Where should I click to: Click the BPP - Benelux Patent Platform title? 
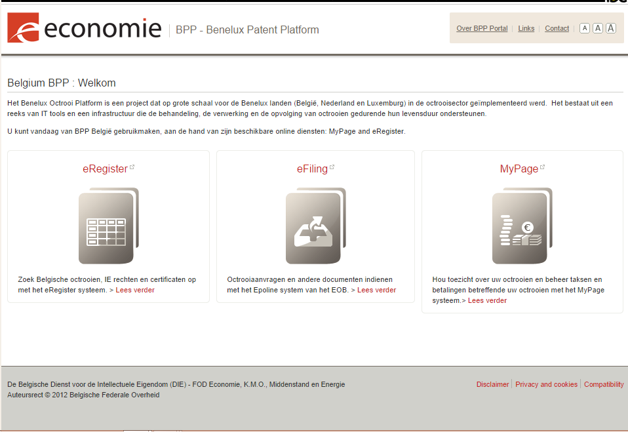pos(247,30)
